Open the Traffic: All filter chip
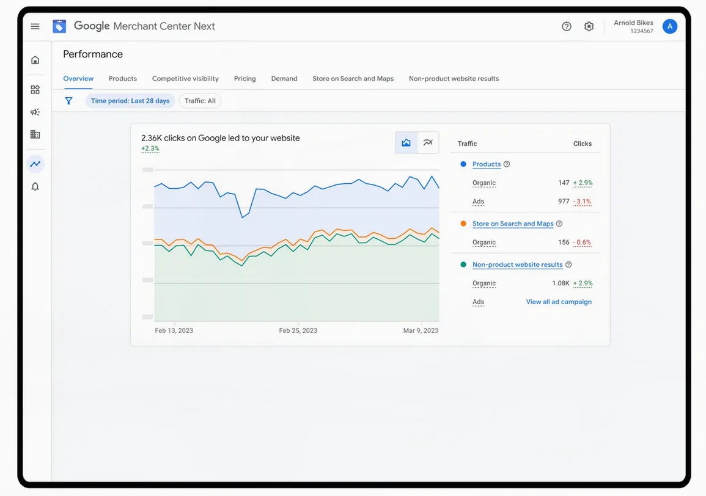 pos(200,101)
